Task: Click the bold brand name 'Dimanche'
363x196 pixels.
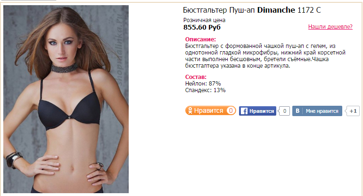Action: pos(276,10)
